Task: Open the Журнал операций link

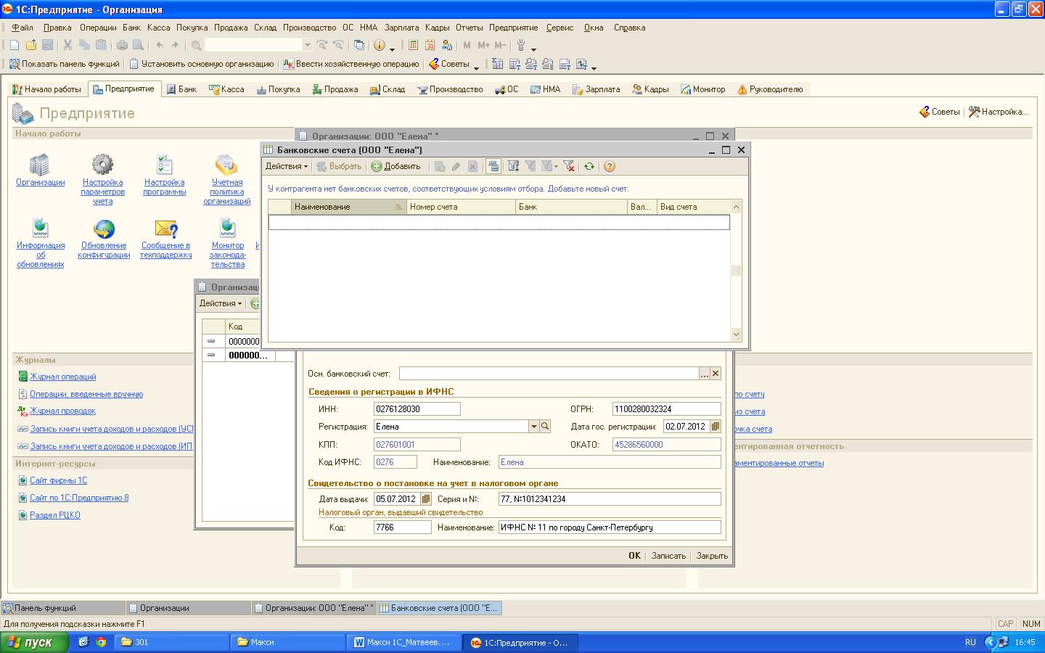Action: coord(62,377)
